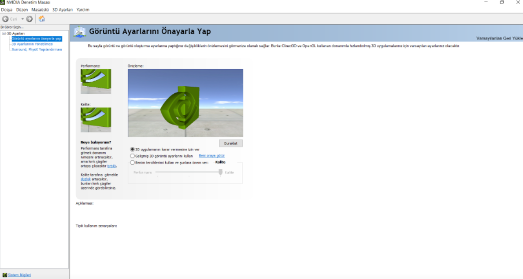This screenshot has height=279, width=523.
Task: Click the Performans preview thumbnail
Action: (96, 81)
